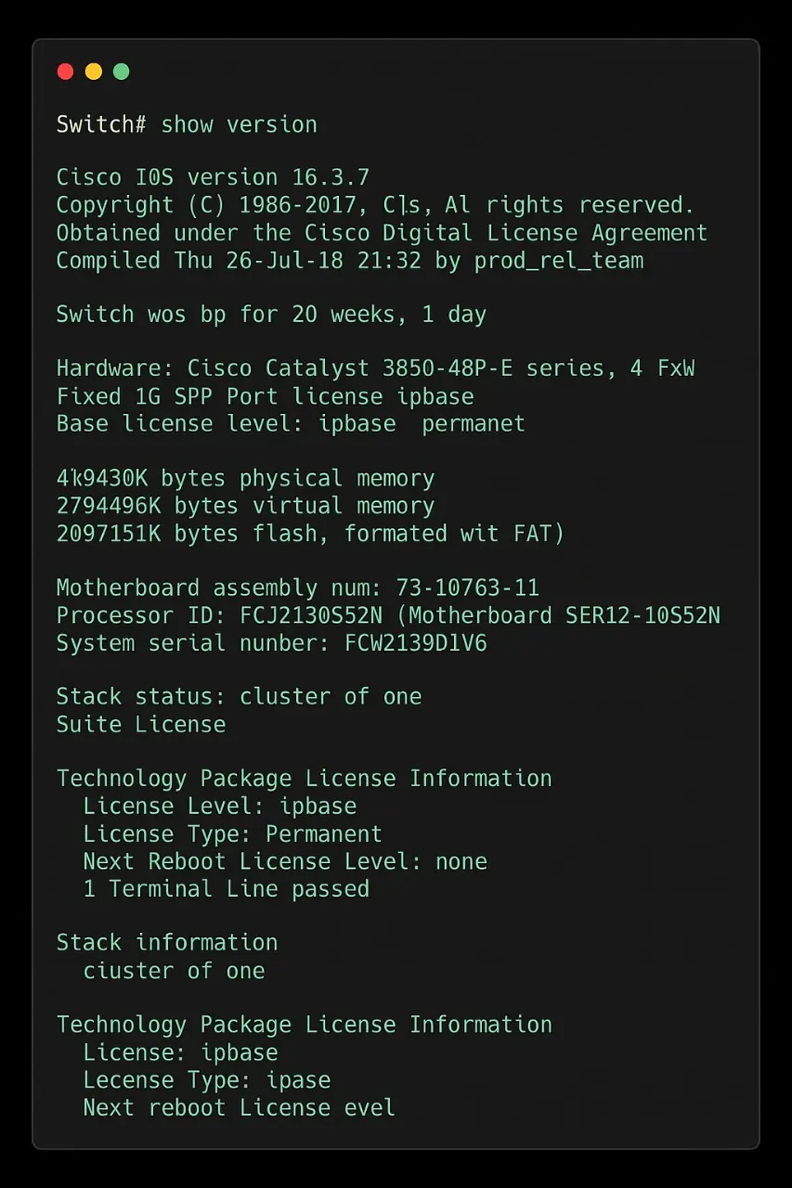Click the red close window dot
The width and height of the screenshot is (792, 1188).
[65, 71]
